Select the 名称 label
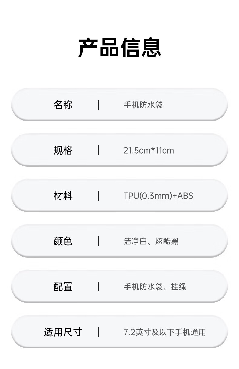 (63, 105)
